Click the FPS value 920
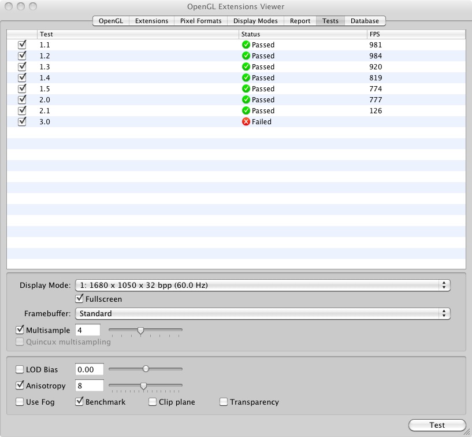The height and width of the screenshot is (437, 472). (376, 67)
